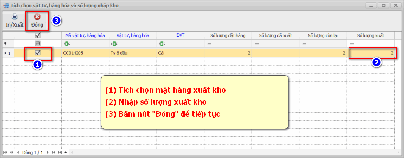Click the up triangle button in navigator

66,152
